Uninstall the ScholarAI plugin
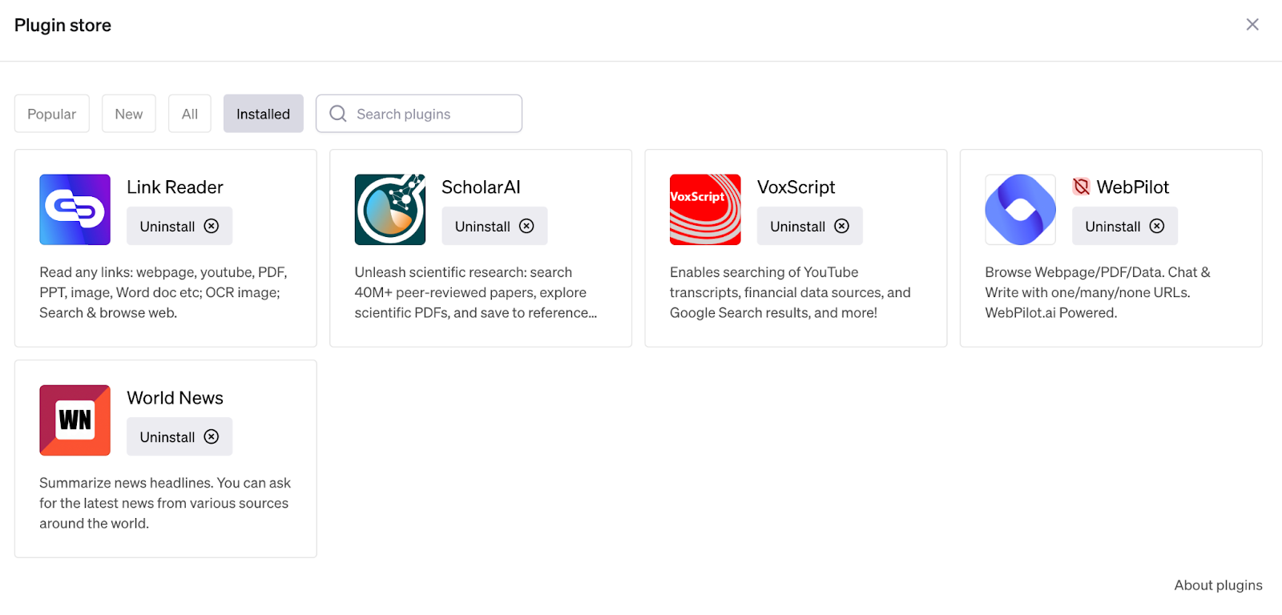 click(494, 227)
